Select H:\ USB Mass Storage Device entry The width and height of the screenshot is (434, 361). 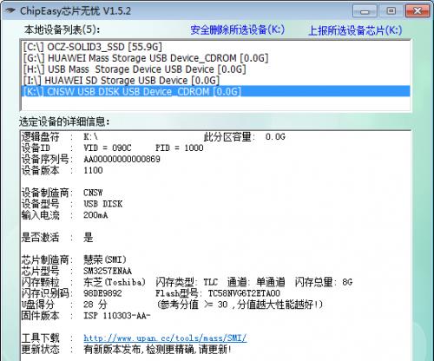tap(215, 69)
